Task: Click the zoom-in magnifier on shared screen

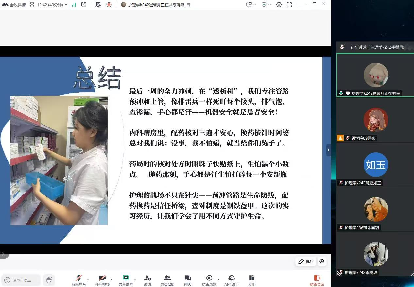Action: (x=322, y=262)
